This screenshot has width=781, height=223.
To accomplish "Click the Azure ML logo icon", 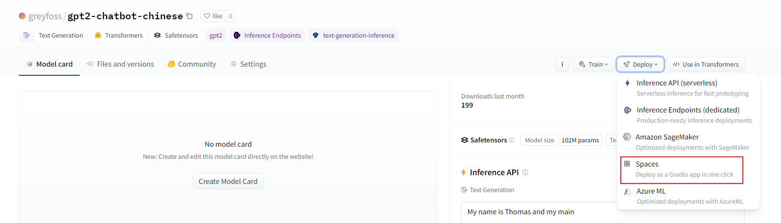I will tap(628, 191).
